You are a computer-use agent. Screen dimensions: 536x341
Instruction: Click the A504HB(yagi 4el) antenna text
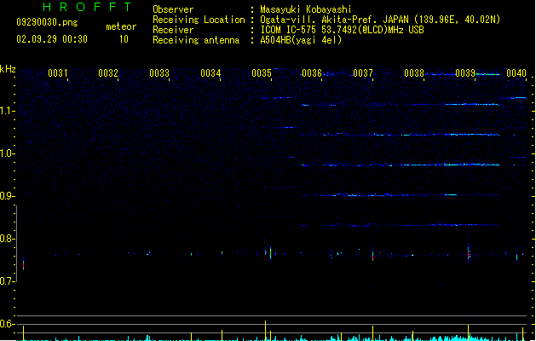tap(301, 40)
